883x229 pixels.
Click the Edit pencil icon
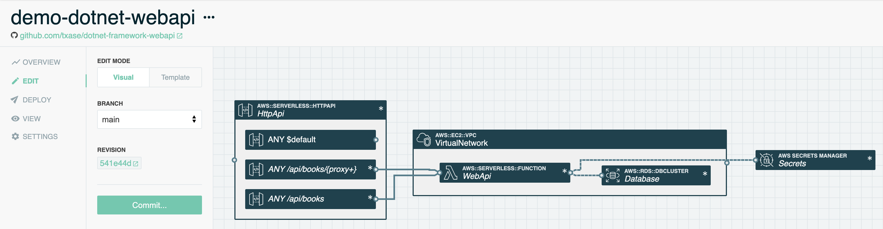(15, 81)
